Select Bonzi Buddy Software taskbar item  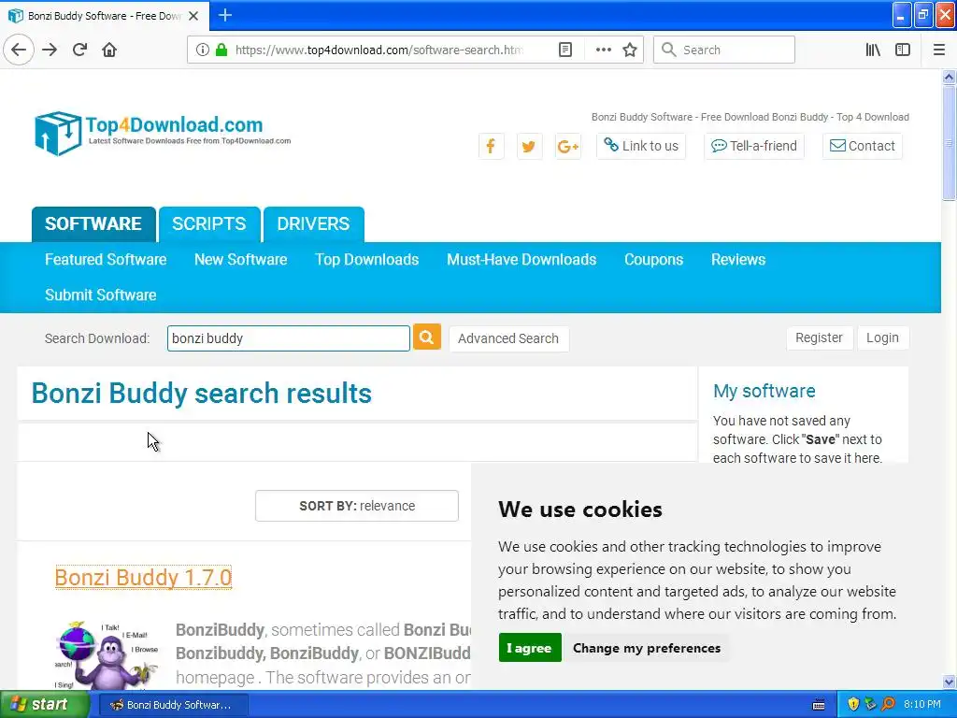click(173, 705)
